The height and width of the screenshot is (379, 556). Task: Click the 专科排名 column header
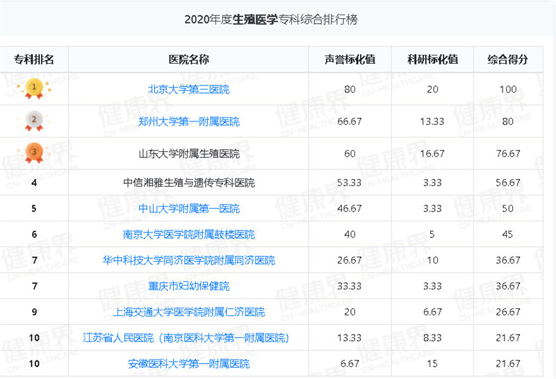tap(34, 59)
